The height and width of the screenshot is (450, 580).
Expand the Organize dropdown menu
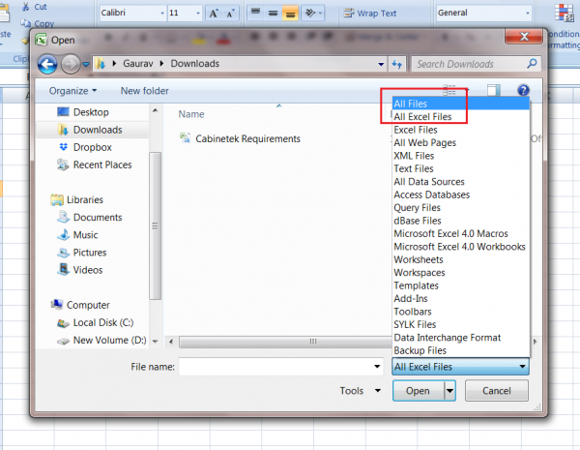coord(73,91)
